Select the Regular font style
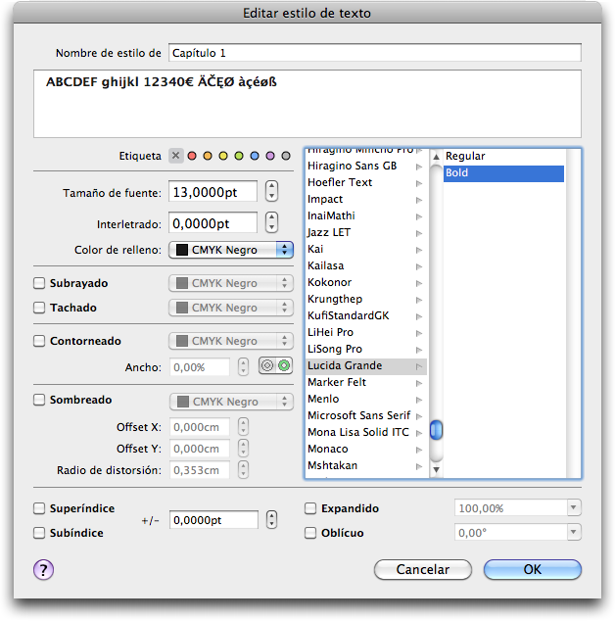615x621 pixels. pyautogui.click(x=503, y=156)
